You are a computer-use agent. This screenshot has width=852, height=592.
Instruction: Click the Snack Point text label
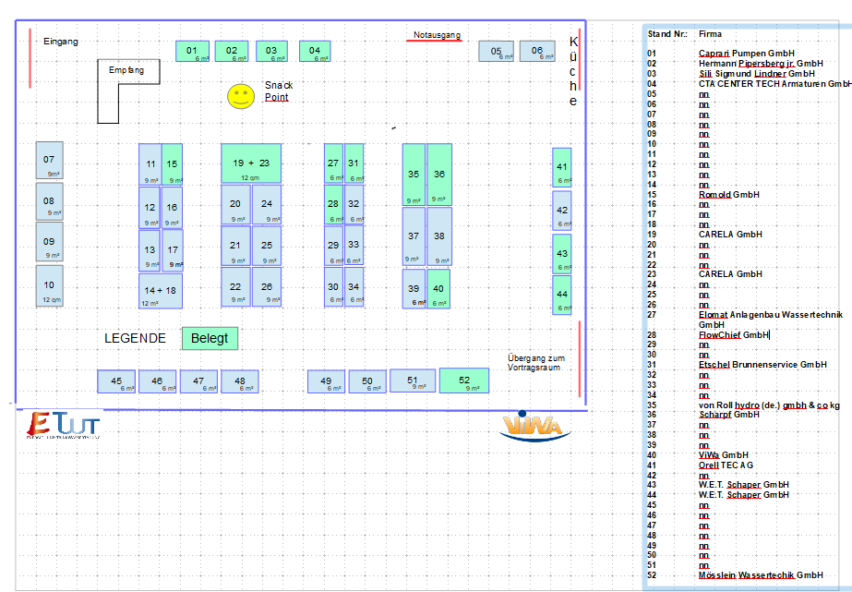pos(279,91)
